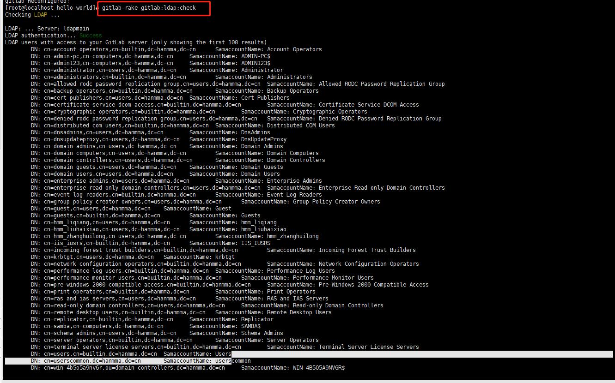Click 'Incoming Forest Trust Builders' account name
615x383 pixels.
pos(367,250)
